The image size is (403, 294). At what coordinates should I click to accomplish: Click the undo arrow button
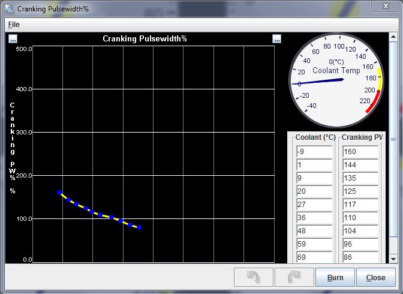click(x=253, y=278)
